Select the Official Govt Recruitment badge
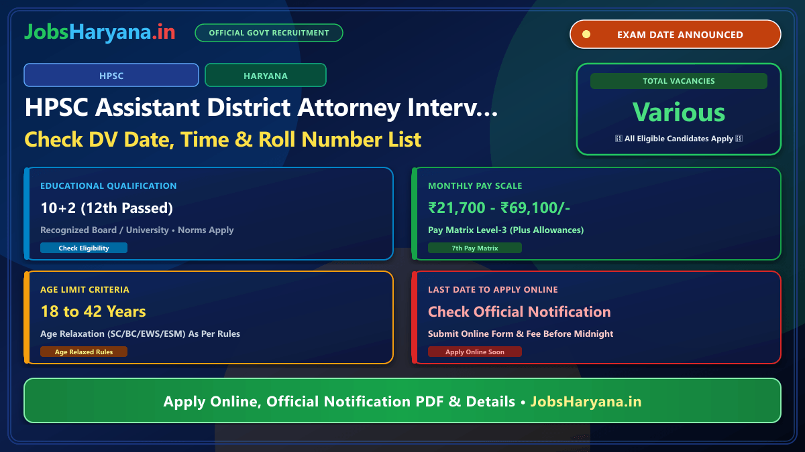The width and height of the screenshot is (805, 452). coord(269,33)
